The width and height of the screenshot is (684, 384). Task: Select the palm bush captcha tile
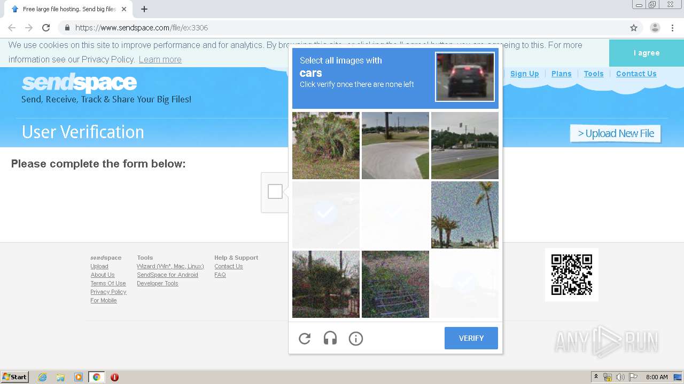[326, 146]
